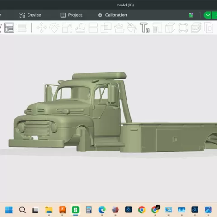Image resolution: width=217 pixels, height=217 pixels.
Task: Open Windows Search from taskbar
Action: tap(22, 210)
